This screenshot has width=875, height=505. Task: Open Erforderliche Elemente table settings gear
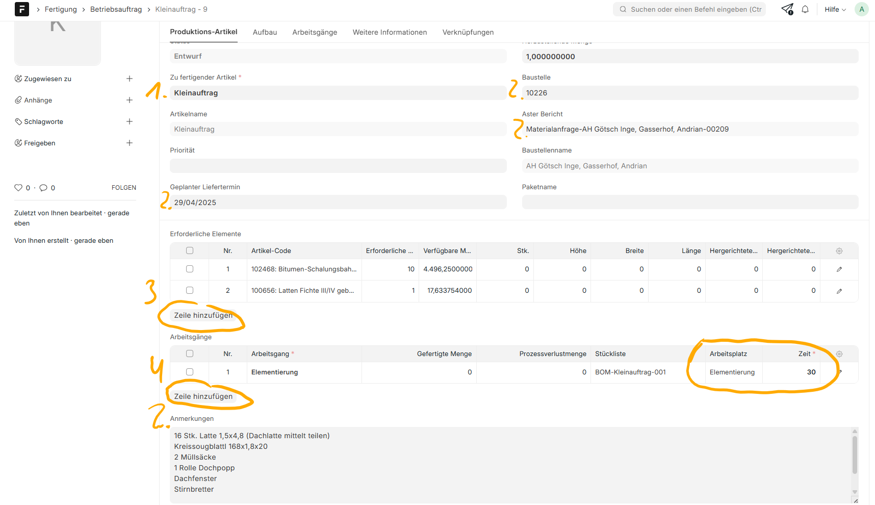pos(839,251)
